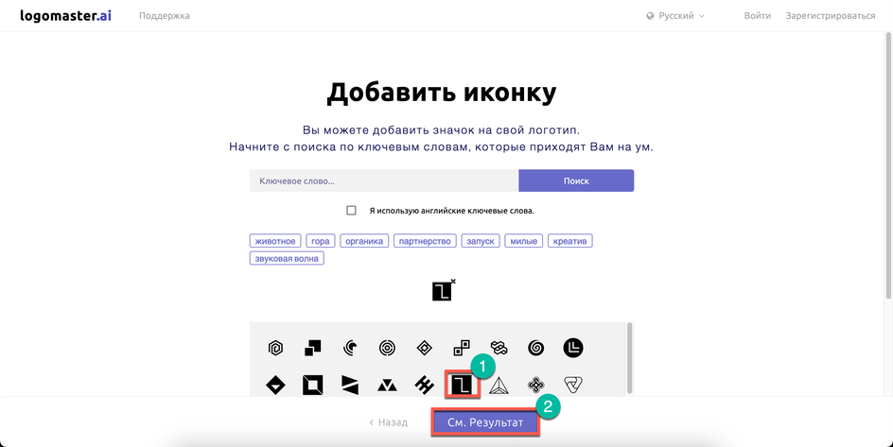
Task: Pick the nested diamond outline icon
Action: click(x=425, y=348)
